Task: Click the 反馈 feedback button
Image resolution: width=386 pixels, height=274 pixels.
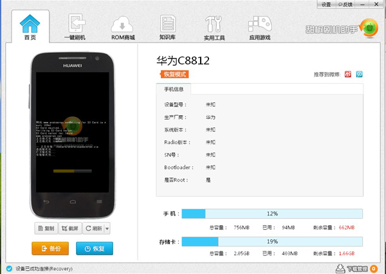Action: pyautogui.click(x=345, y=5)
